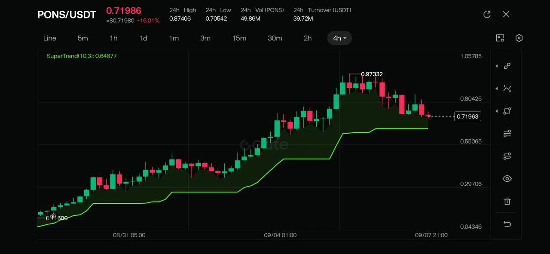Click the 0.04346 price axis label
This screenshot has height=254, width=550.
pyautogui.click(x=471, y=226)
